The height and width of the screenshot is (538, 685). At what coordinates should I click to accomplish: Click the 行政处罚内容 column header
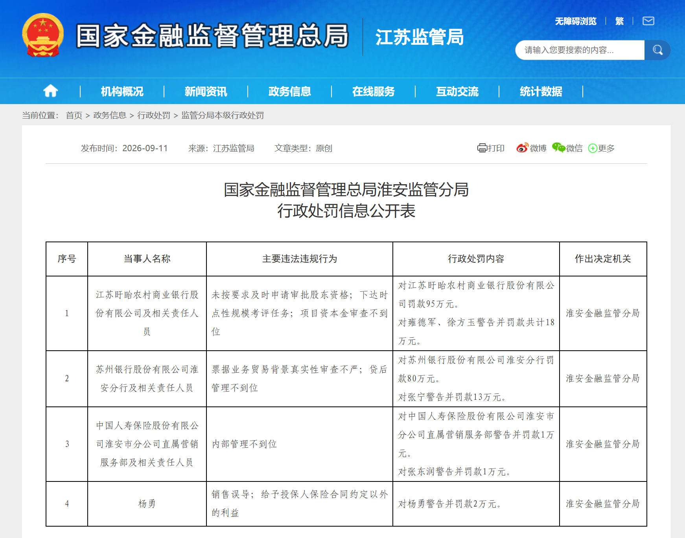click(x=476, y=259)
